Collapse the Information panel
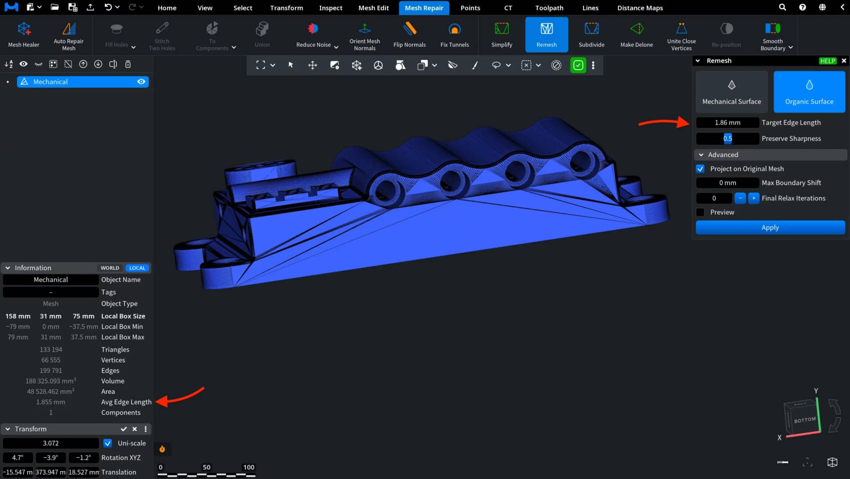Viewport: 850px width, 479px height. [x=8, y=268]
